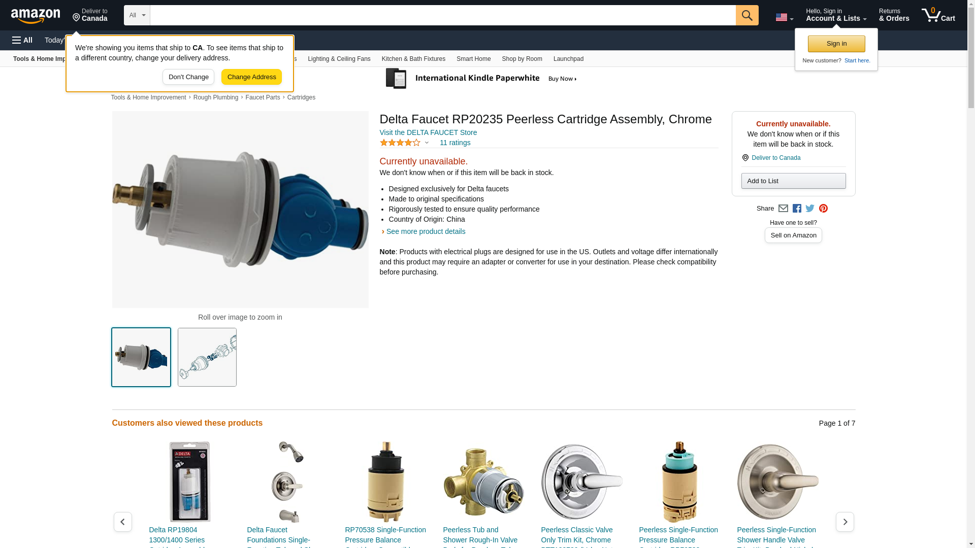975x548 pixels.
Task: Share product via email icon
Action: tap(783, 209)
